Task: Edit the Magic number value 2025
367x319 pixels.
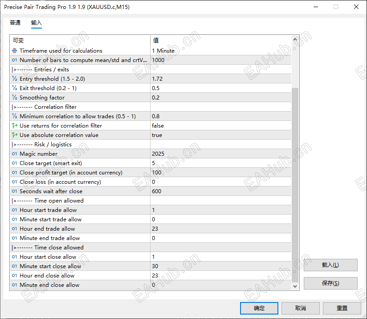Action: [221, 154]
